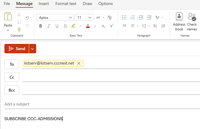Open the Draw tab
Viewport: 200px width, 129px height.
(x=88, y=4)
